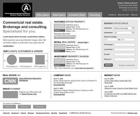Click 'Specialized for you.' headline text
Screen dimensions: 140x116
tap(19, 31)
